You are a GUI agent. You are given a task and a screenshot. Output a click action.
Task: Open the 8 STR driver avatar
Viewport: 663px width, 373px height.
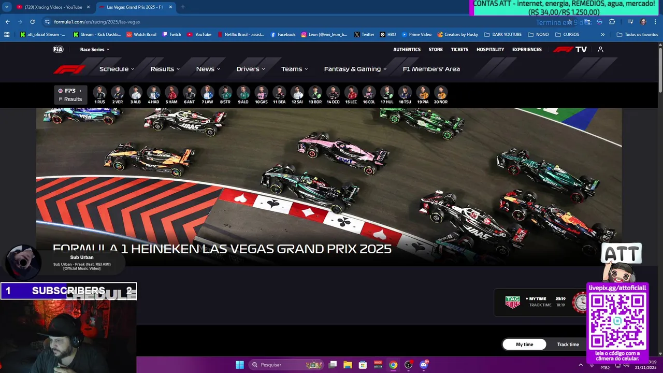(225, 95)
